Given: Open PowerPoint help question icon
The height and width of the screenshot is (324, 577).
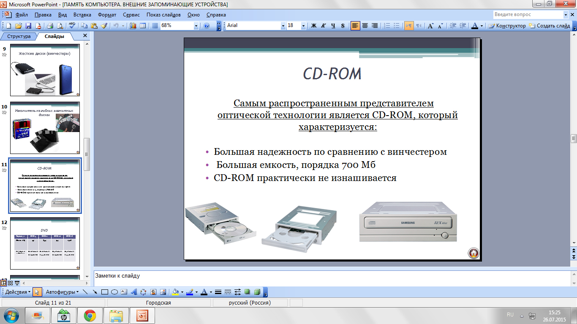Looking at the screenshot, I should 207,26.
